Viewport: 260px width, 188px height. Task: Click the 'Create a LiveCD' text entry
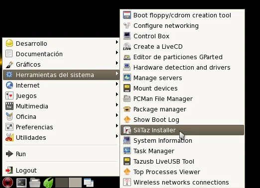click(158, 47)
